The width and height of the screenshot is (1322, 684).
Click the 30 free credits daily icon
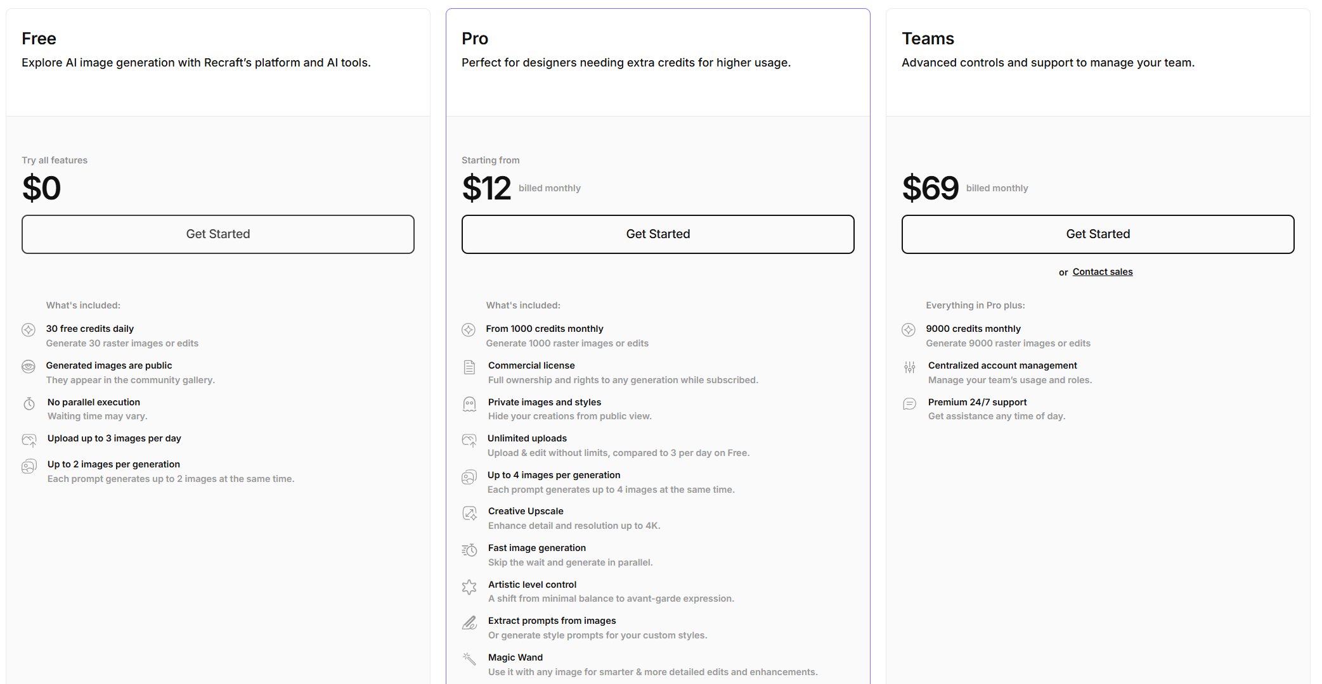(29, 330)
